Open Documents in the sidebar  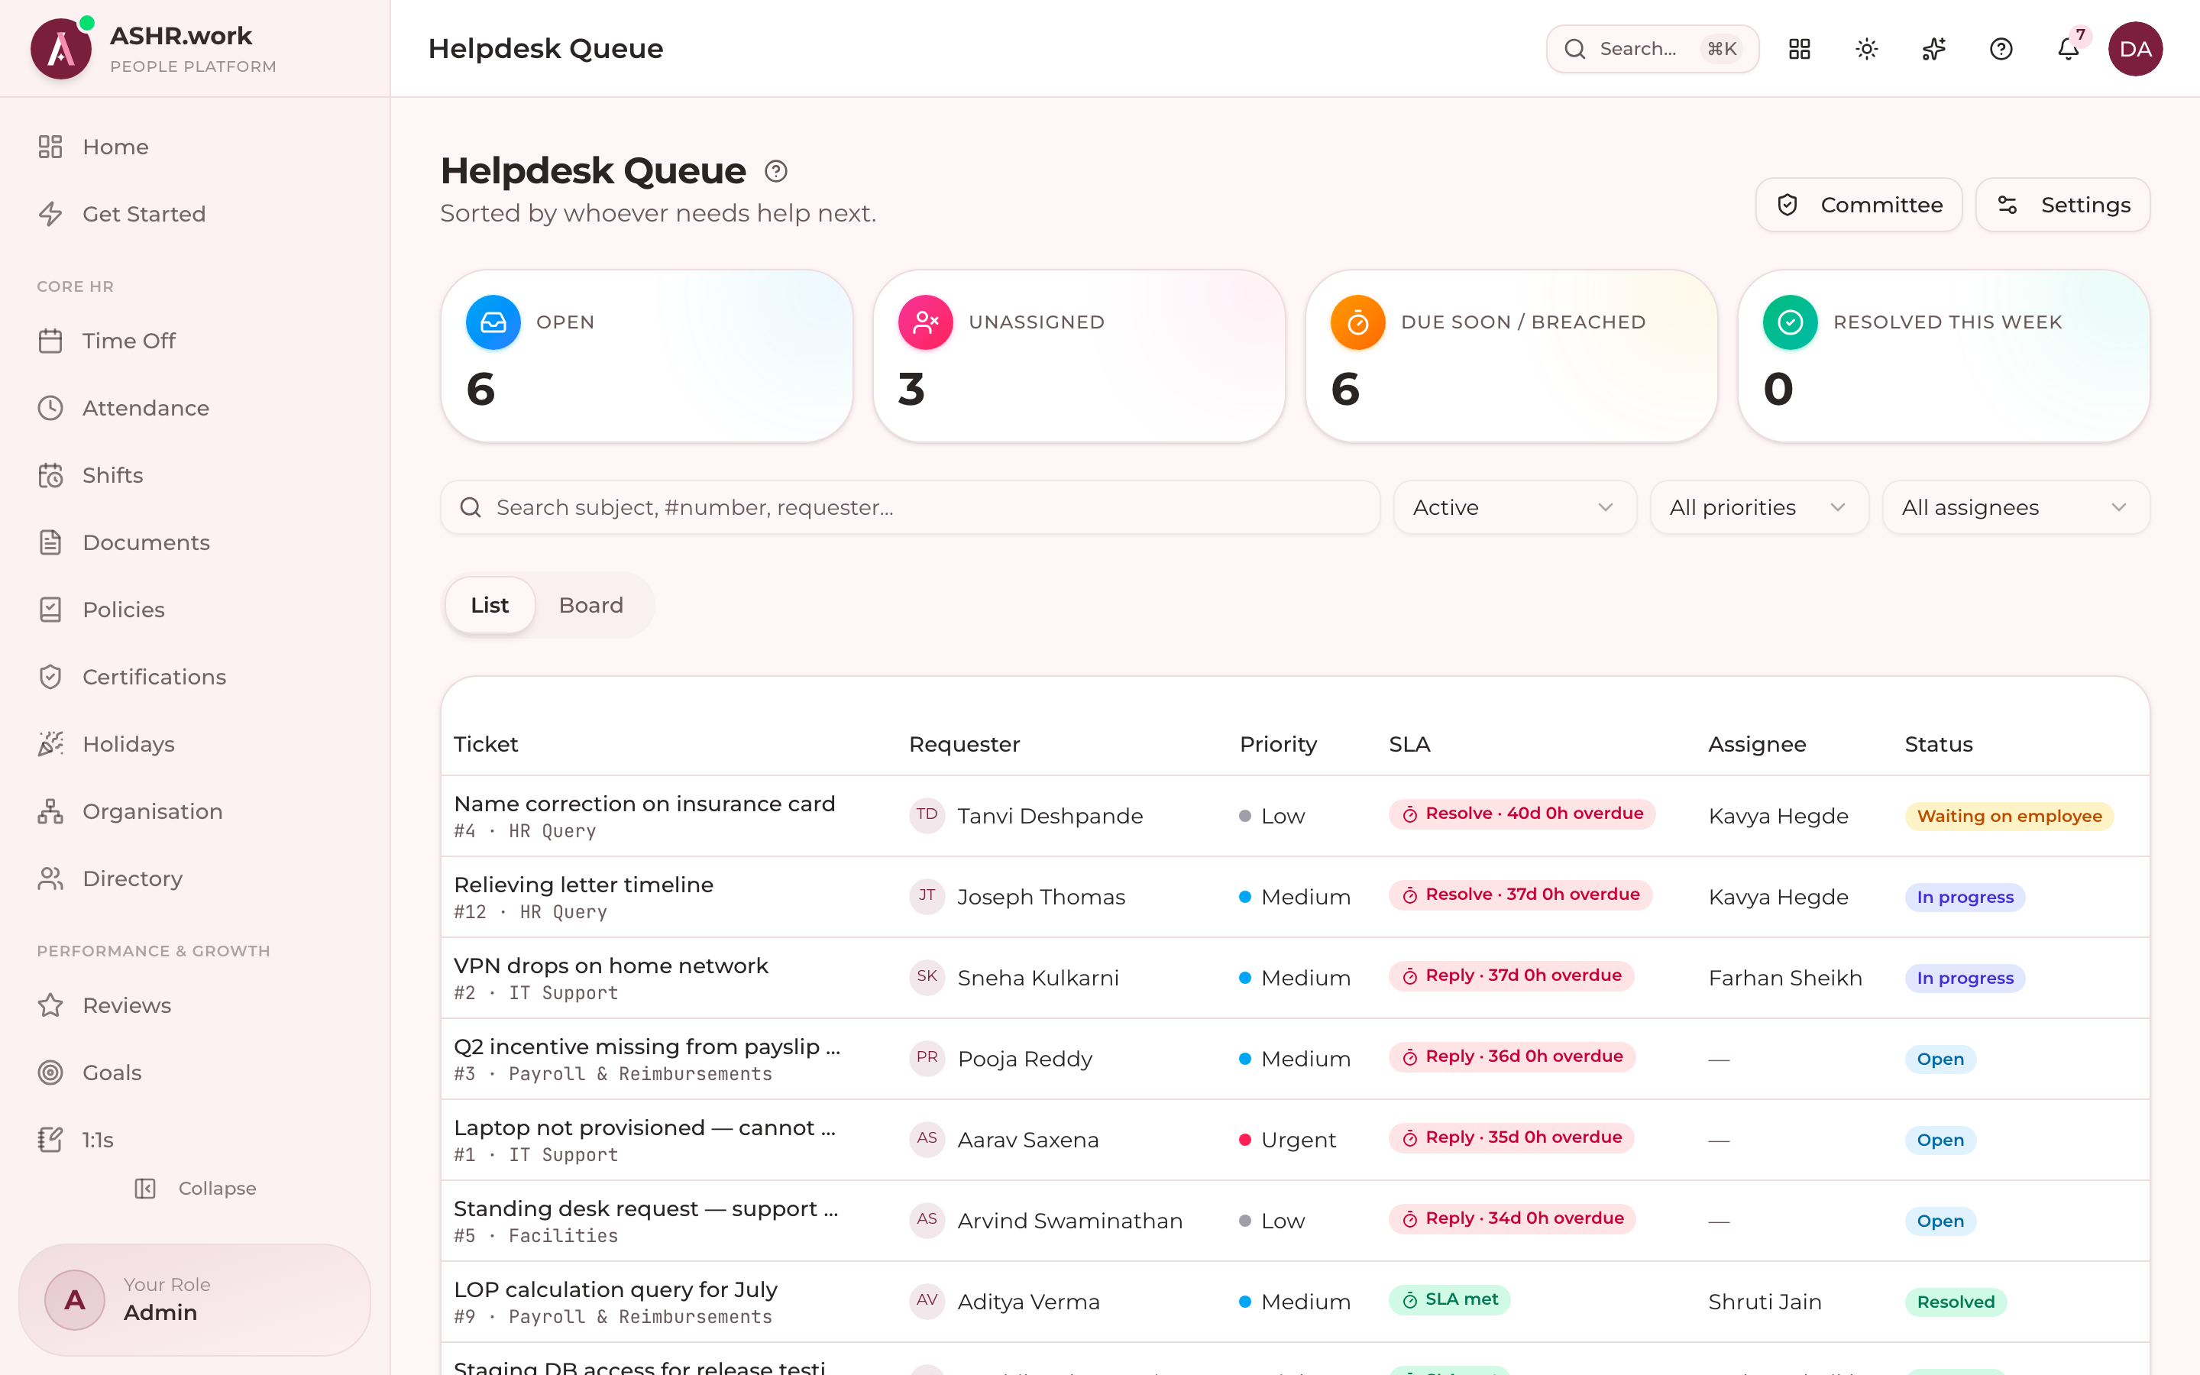[195, 543]
